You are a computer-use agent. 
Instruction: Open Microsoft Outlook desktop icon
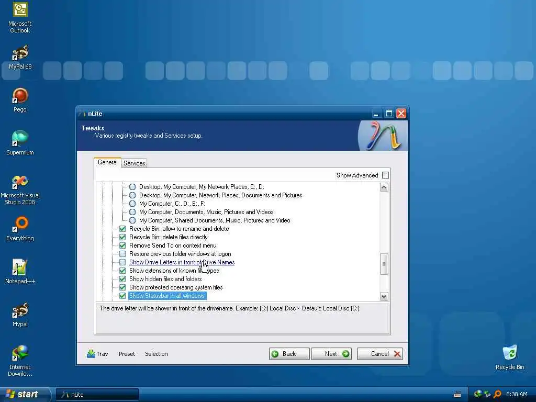click(20, 18)
